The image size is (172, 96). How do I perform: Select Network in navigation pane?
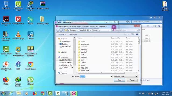point(64,73)
